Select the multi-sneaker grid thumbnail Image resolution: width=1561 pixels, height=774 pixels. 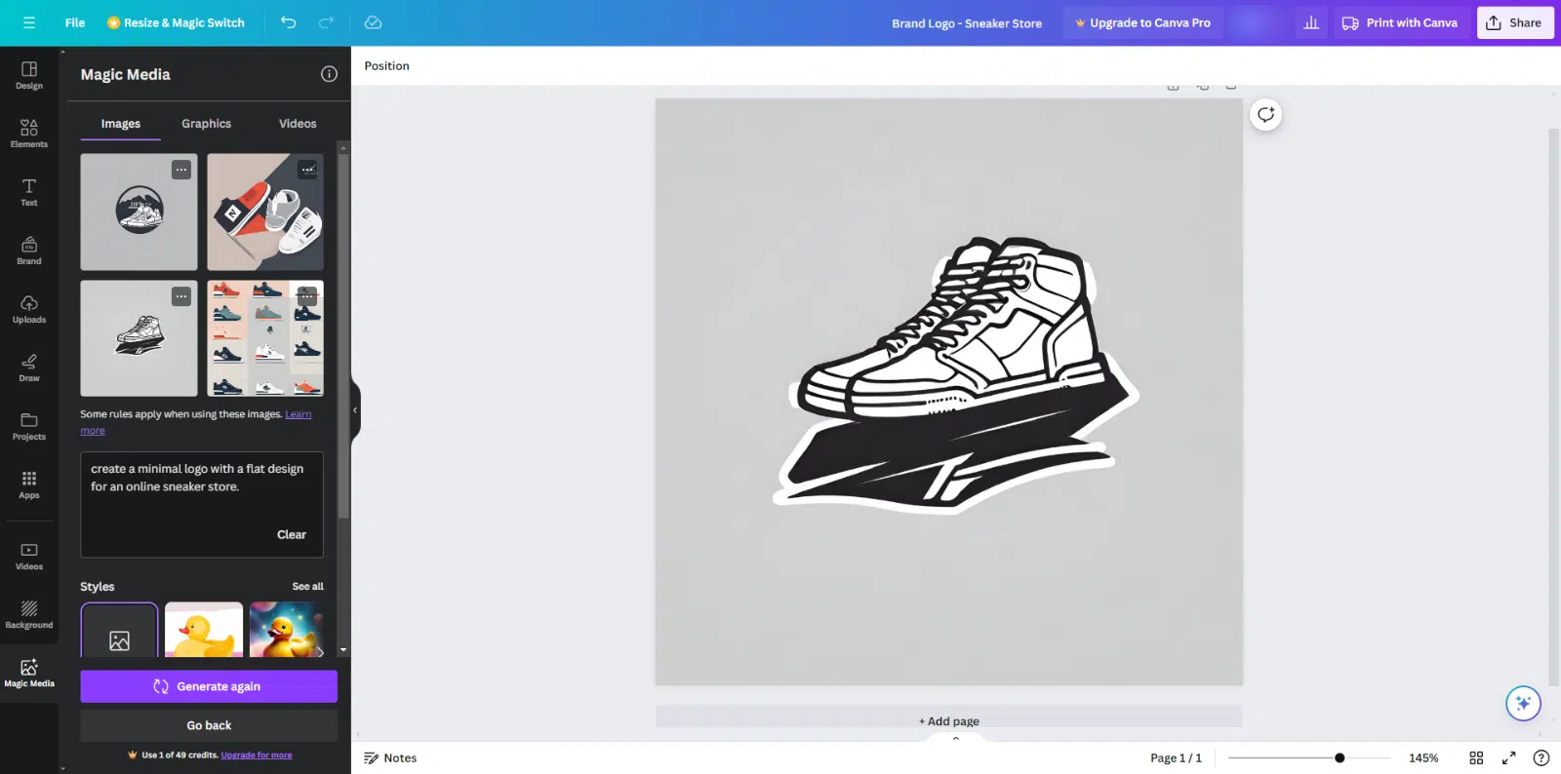click(265, 338)
